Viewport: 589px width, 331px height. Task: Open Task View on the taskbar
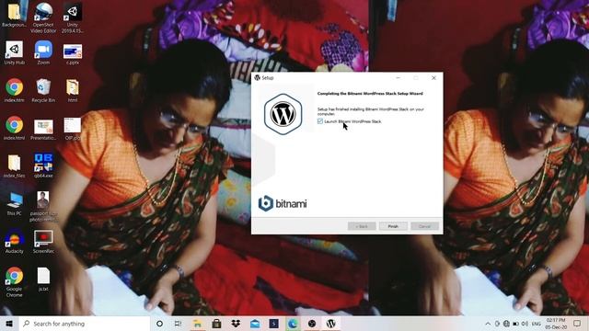click(178, 324)
